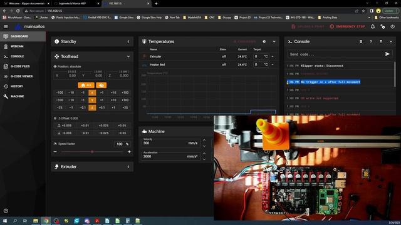Move Z axis by +0.1

pos(102,107)
